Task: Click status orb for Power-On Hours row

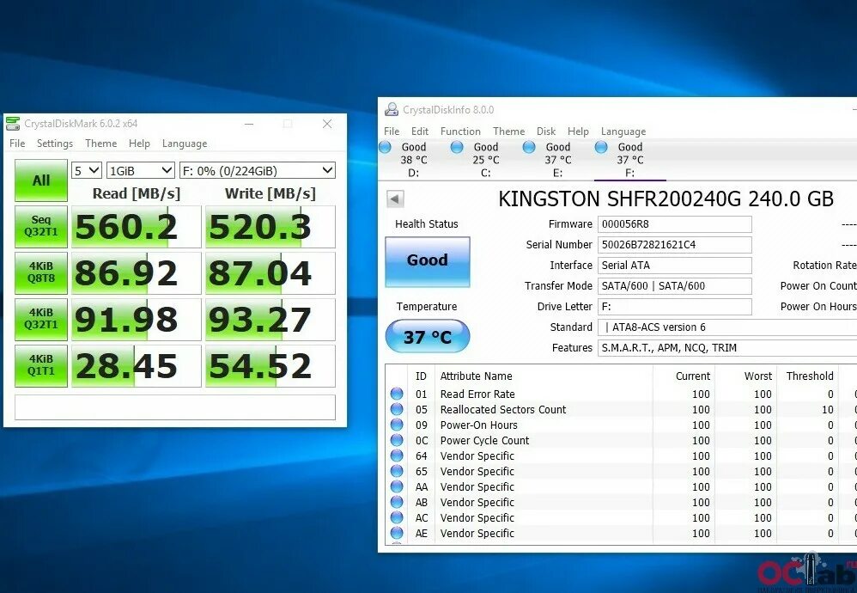Action: (397, 425)
